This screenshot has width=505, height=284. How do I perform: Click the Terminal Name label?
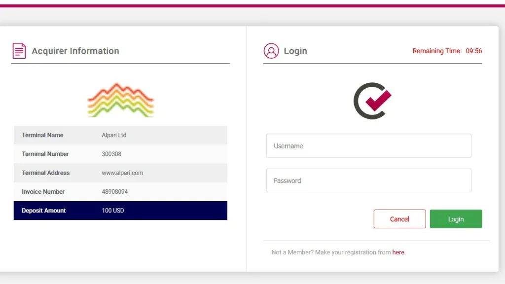click(x=42, y=135)
